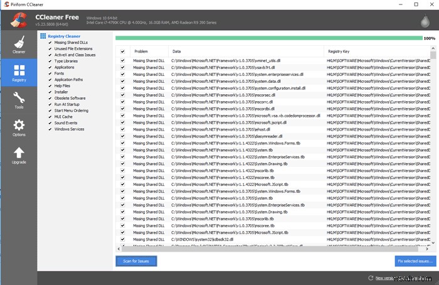Disable the Run At Startup option
Viewport: 439px width, 285px height.
click(x=51, y=104)
